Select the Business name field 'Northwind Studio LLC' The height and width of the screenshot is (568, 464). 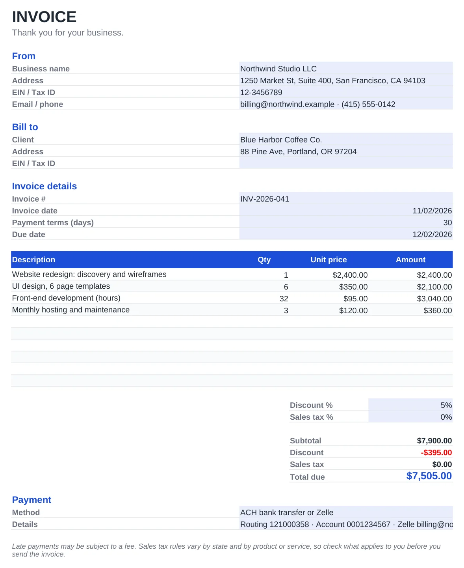(x=346, y=68)
